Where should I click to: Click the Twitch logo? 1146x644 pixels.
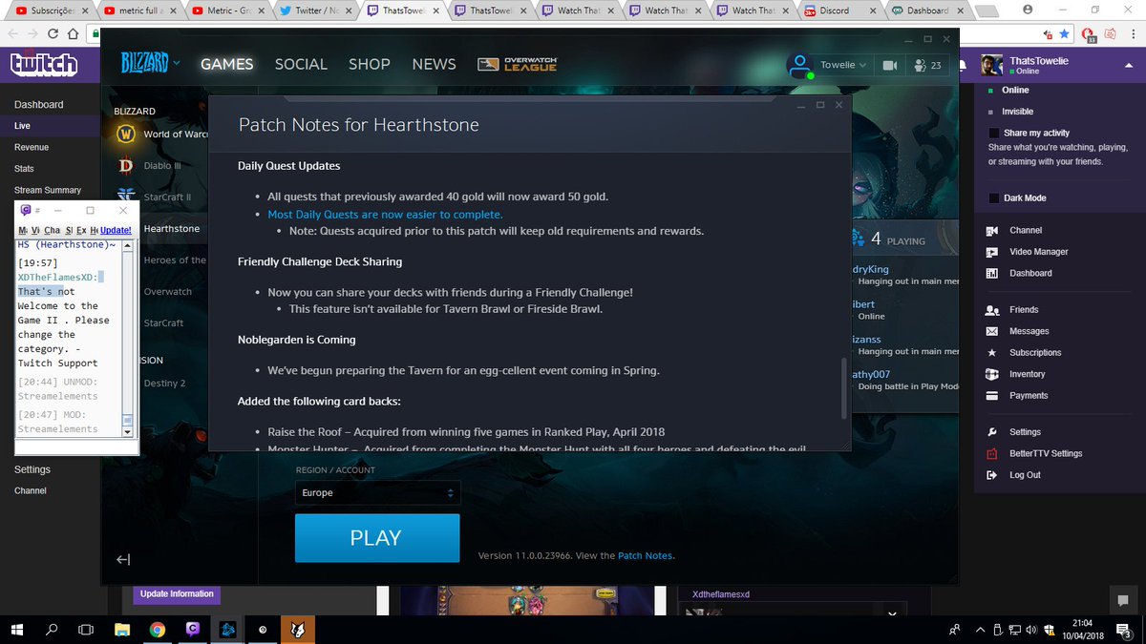point(44,64)
